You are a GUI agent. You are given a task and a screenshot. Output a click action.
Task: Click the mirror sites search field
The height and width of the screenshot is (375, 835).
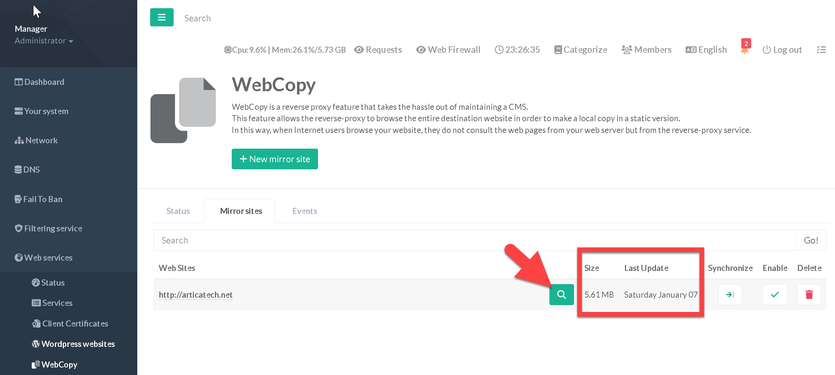pyautogui.click(x=474, y=241)
